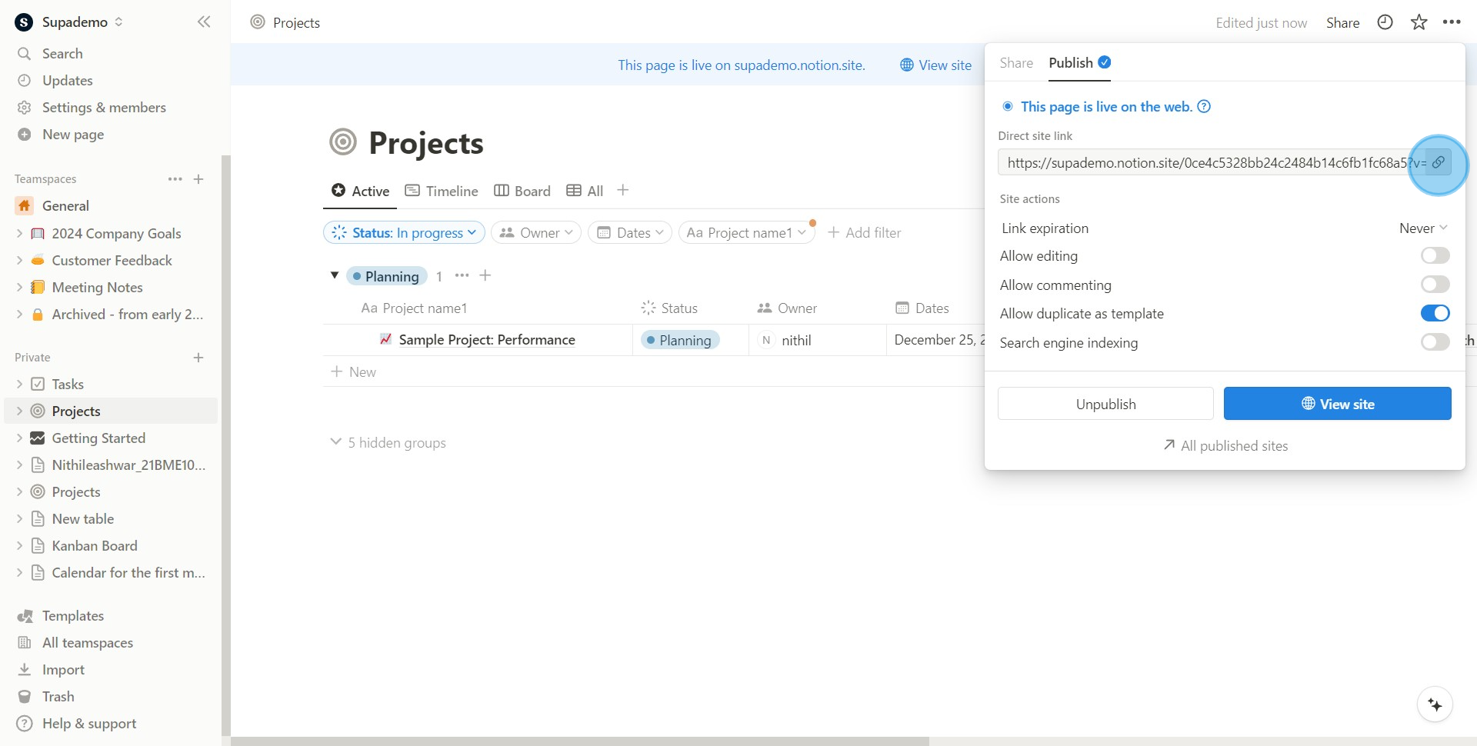Screen dimensions: 1477x746
Task: Click + New row in table
Action: click(x=353, y=372)
